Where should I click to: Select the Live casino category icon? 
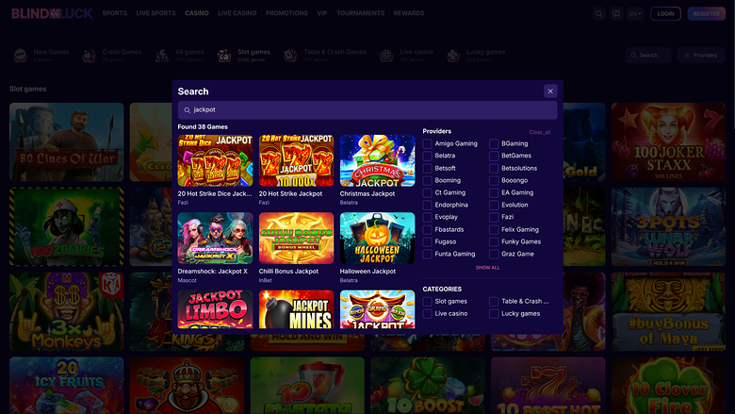point(386,56)
